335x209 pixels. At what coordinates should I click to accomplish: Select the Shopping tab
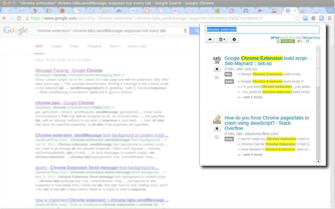pos(94,46)
